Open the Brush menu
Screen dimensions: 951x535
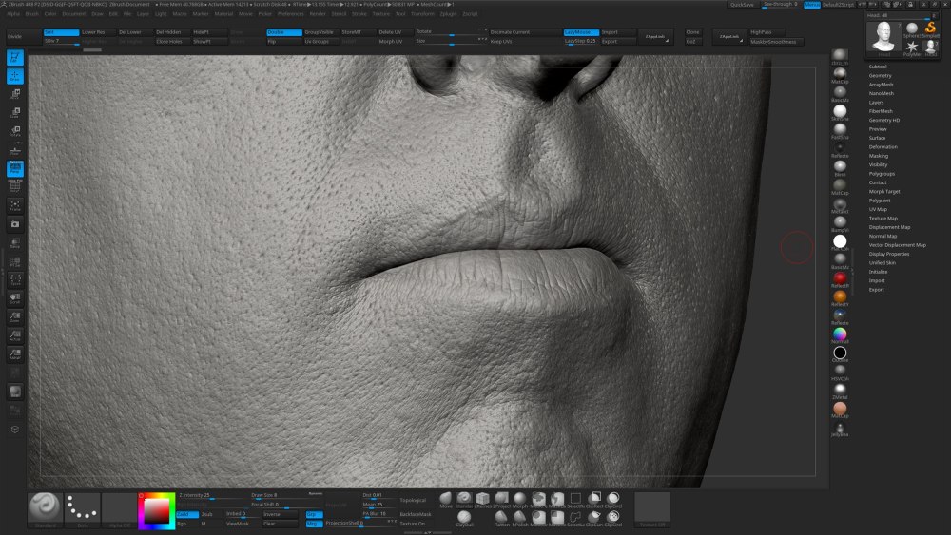coord(32,14)
